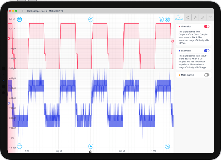Screen dimensions: 221x160
Task: Click the Channel B label
Action: [186, 51]
